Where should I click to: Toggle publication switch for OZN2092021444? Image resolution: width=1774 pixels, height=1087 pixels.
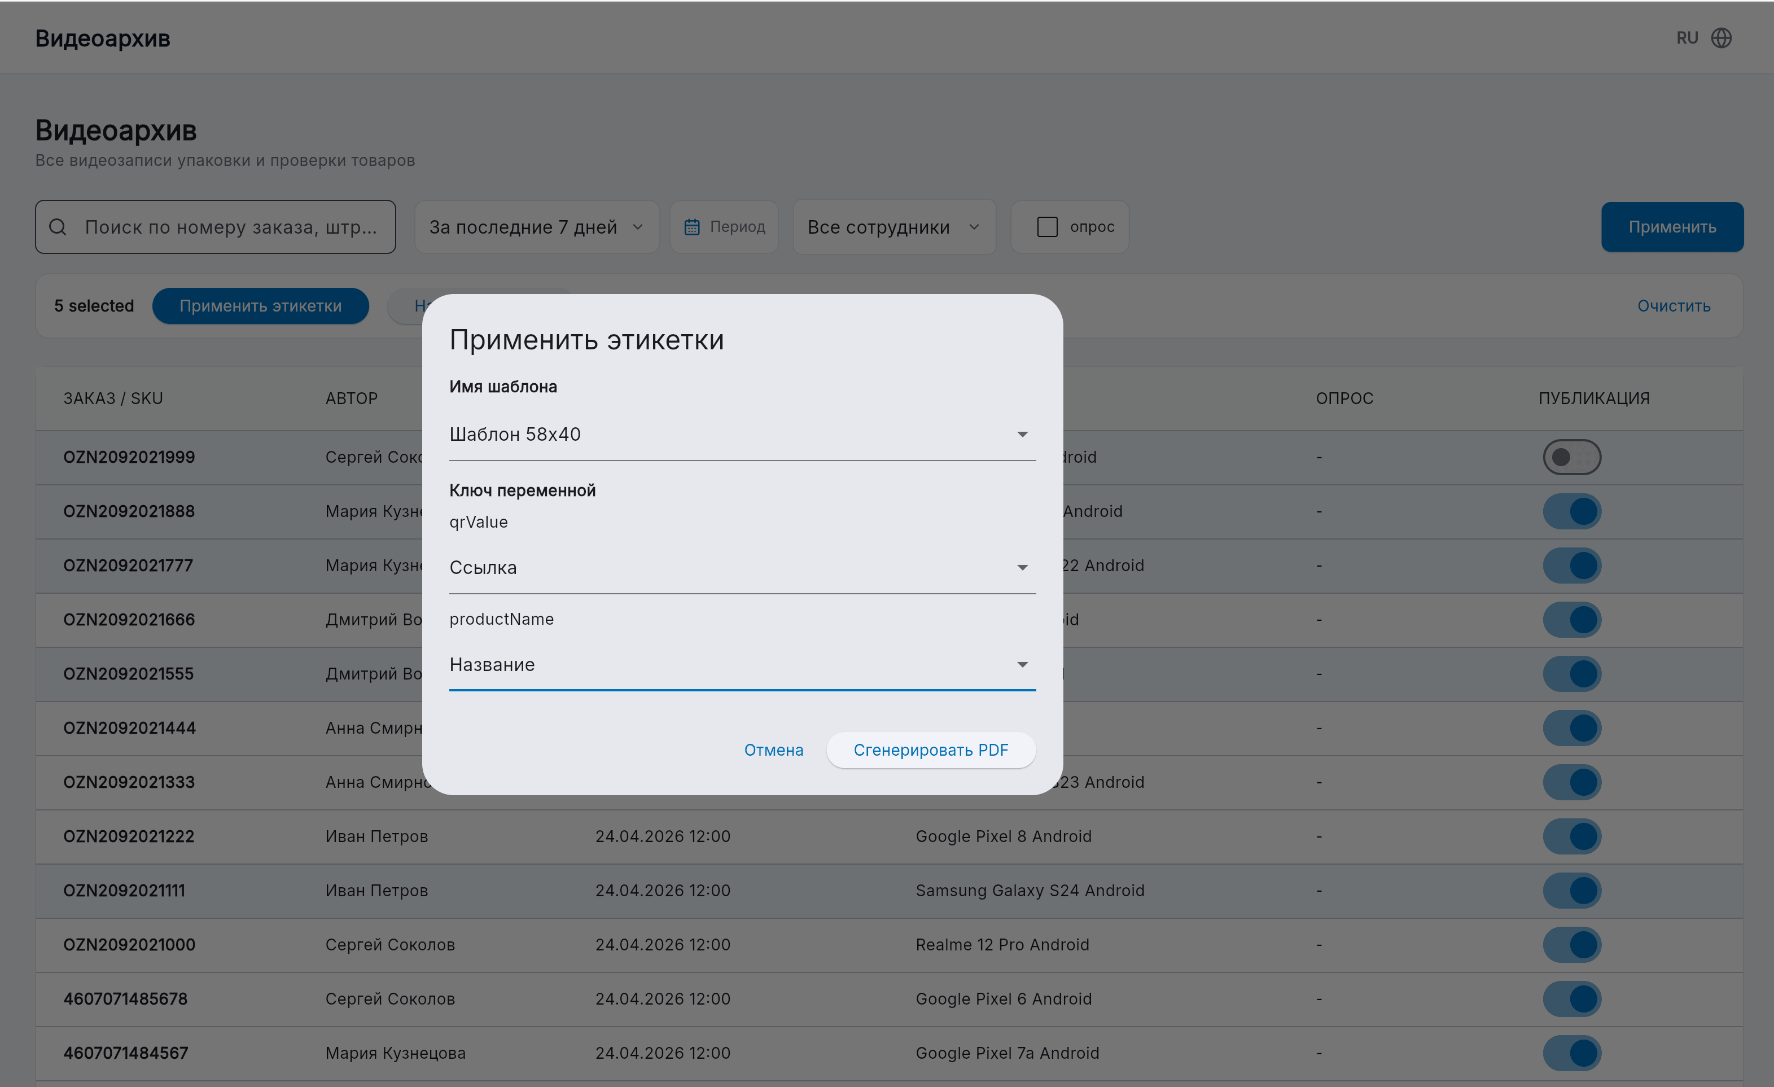(1572, 728)
